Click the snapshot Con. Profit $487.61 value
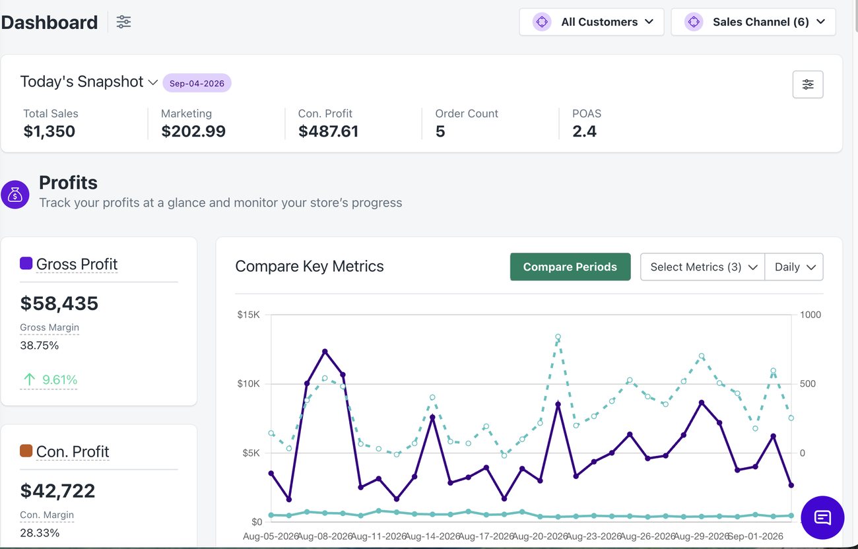 pos(328,131)
